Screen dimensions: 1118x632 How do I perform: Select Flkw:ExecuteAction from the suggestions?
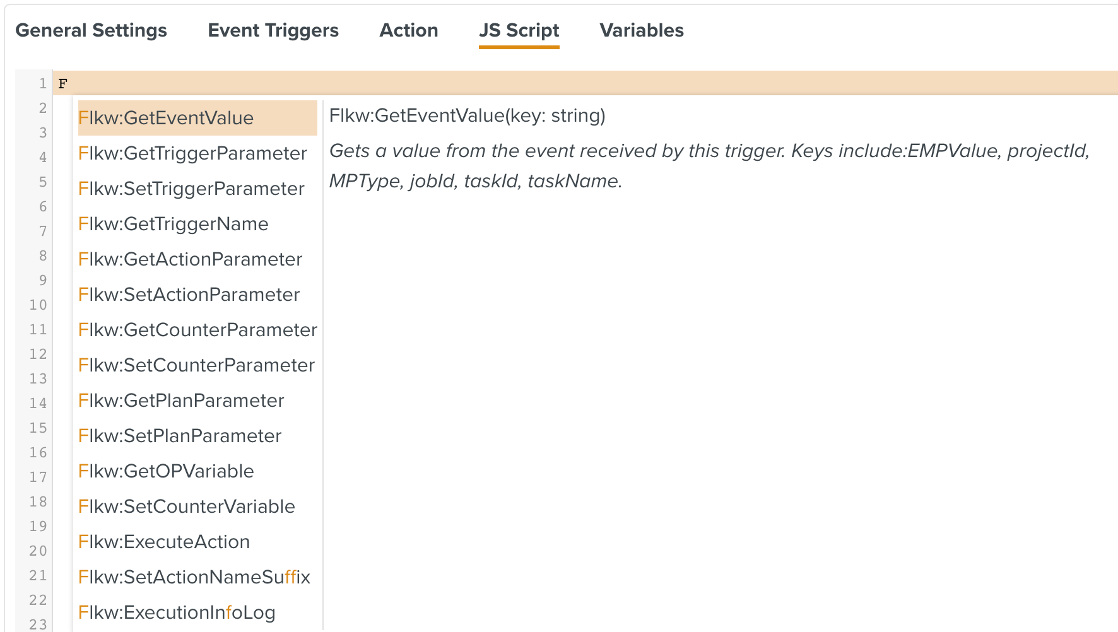pos(164,541)
